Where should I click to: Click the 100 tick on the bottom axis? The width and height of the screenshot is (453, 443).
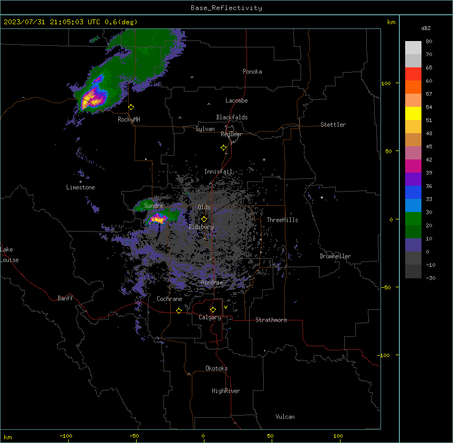tap(338, 436)
